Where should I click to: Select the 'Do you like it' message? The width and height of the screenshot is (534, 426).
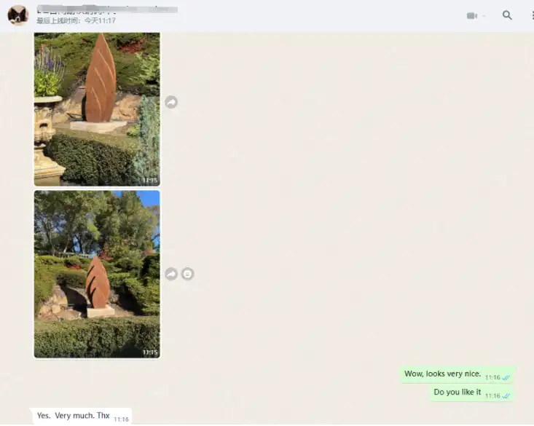(x=471, y=393)
